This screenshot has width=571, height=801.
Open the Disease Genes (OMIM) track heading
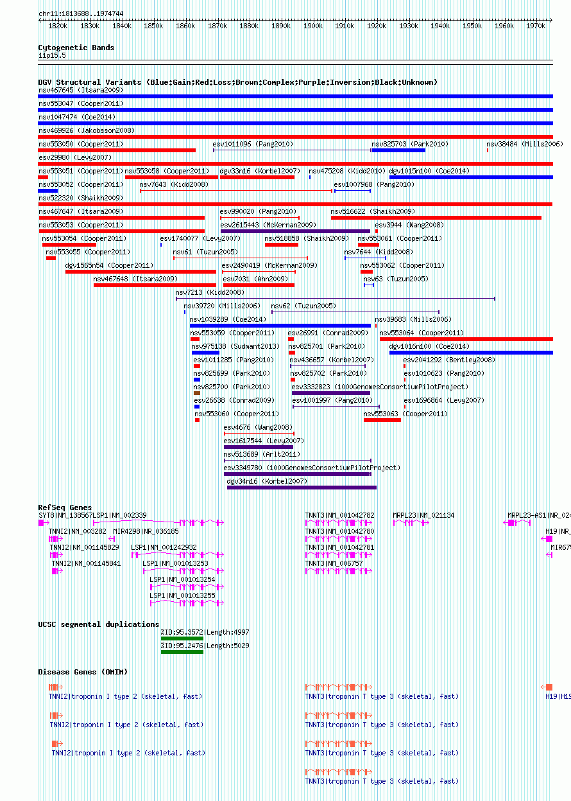[83, 672]
